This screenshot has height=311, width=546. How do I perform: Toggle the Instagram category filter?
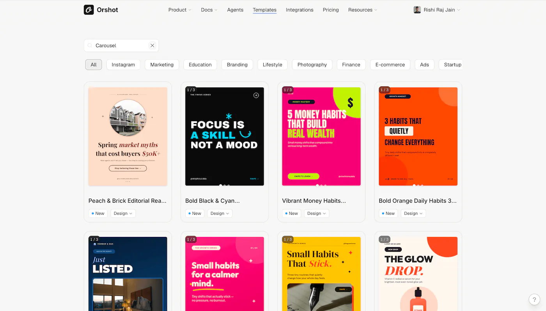pos(123,65)
